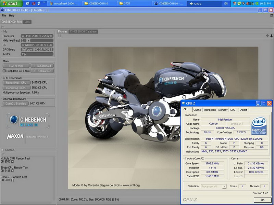
Task: Click the volume speaker tray icon
Action: pyautogui.click(x=248, y=3)
